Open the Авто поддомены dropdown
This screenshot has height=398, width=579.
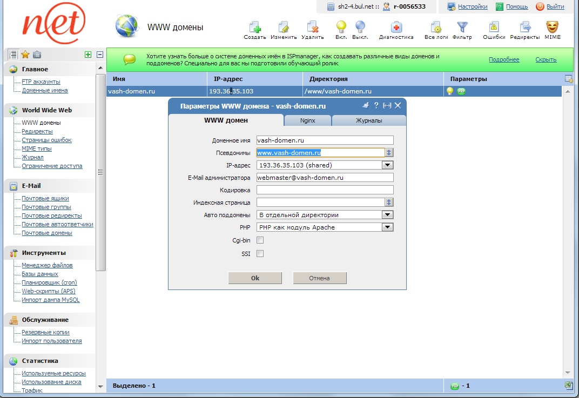[387, 214]
